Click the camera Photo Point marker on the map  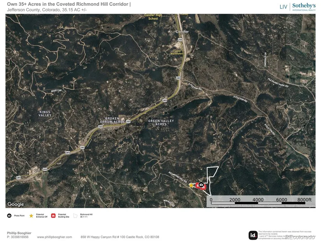[201, 185]
